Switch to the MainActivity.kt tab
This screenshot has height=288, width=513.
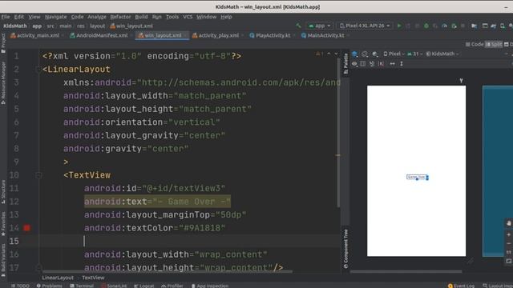coord(323,35)
